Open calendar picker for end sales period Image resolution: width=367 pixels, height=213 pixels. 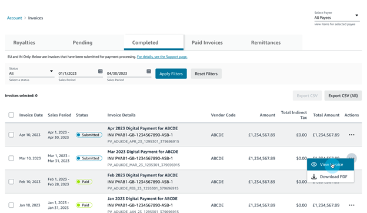(149, 71)
